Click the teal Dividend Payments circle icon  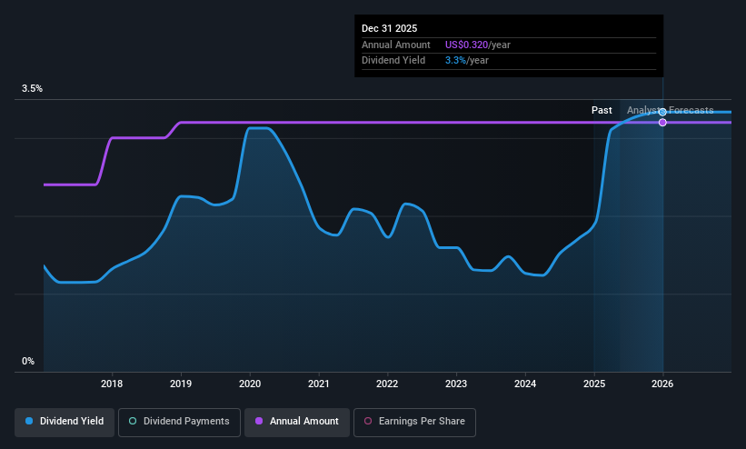133,422
